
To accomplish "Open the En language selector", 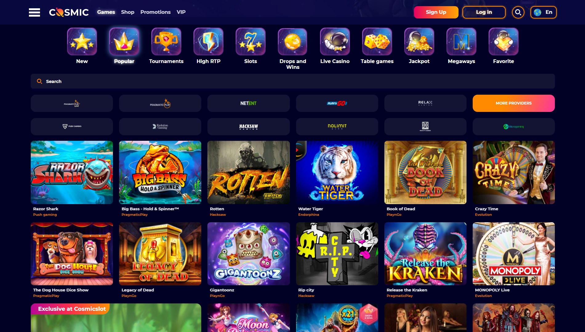I will (x=543, y=12).
